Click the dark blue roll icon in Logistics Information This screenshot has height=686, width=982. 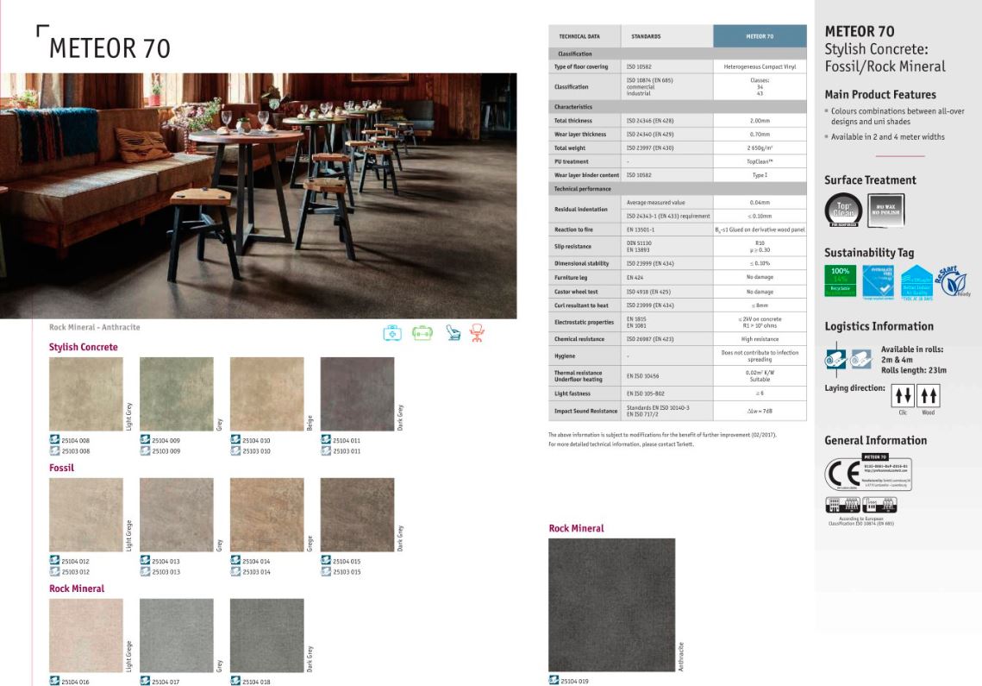tap(835, 359)
